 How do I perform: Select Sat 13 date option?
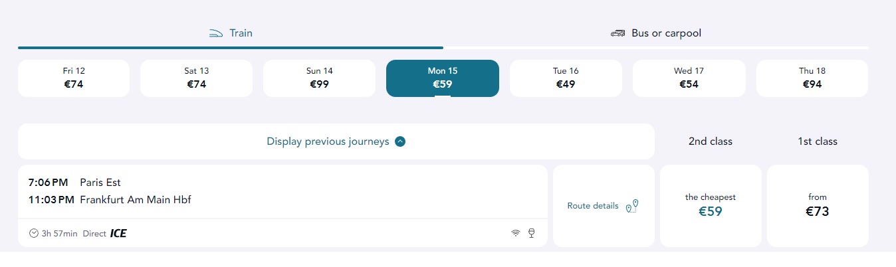[196, 78]
